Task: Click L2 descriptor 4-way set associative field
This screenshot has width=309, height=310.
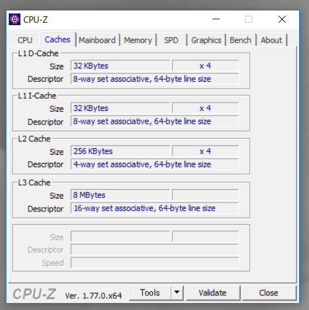Action: tap(155, 164)
